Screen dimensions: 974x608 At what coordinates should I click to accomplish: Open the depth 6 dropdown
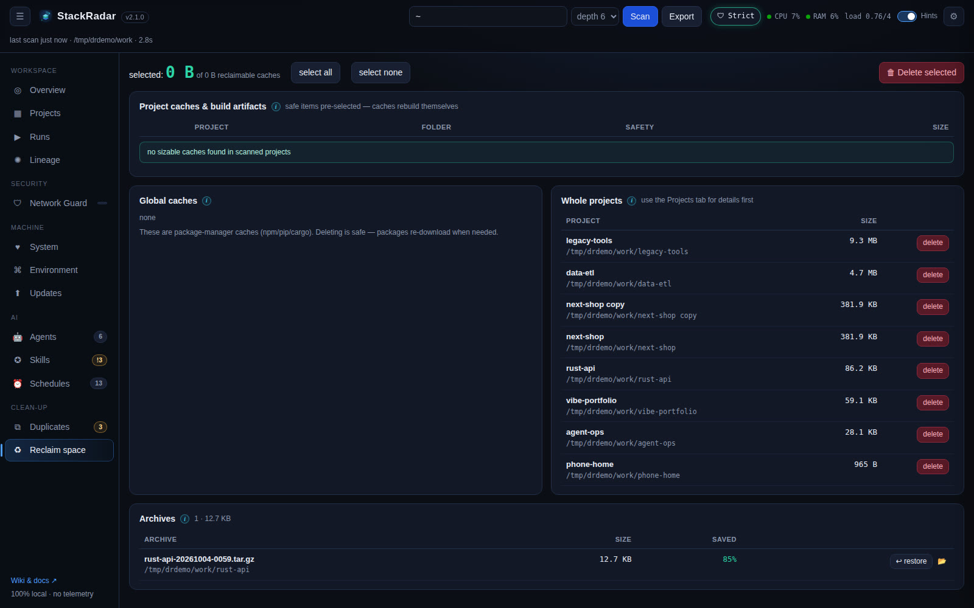pyautogui.click(x=595, y=16)
